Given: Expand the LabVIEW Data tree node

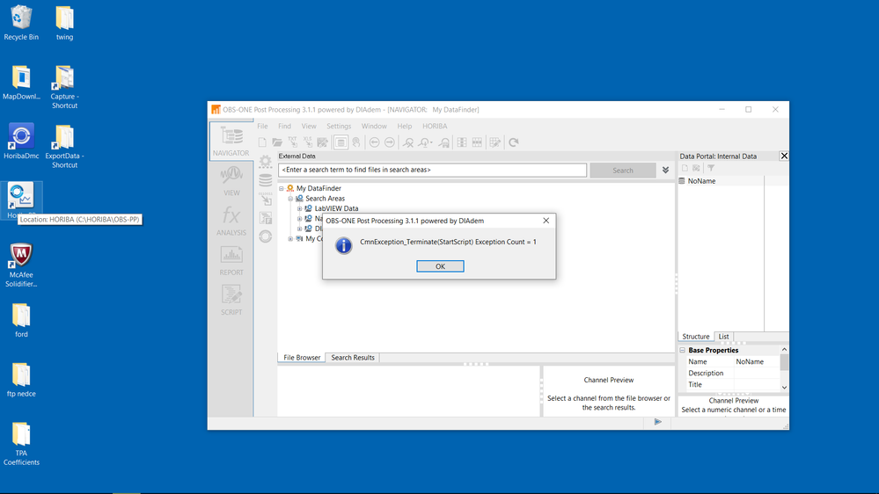Looking at the screenshot, I should 299,208.
